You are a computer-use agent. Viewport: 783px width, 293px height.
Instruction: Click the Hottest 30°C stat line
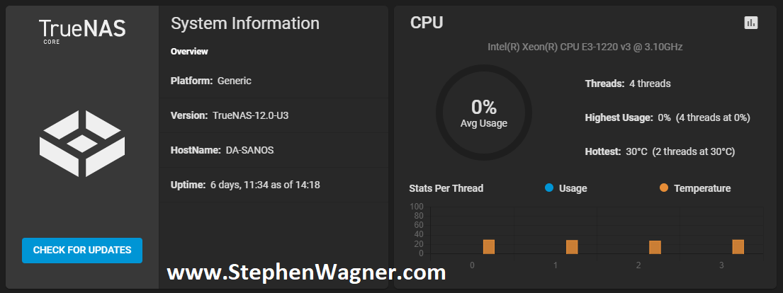pyautogui.click(x=660, y=151)
